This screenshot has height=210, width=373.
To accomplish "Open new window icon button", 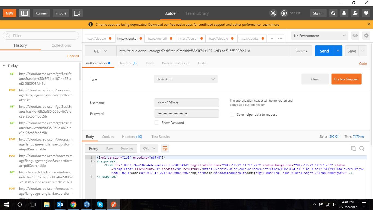I will coord(77,13).
